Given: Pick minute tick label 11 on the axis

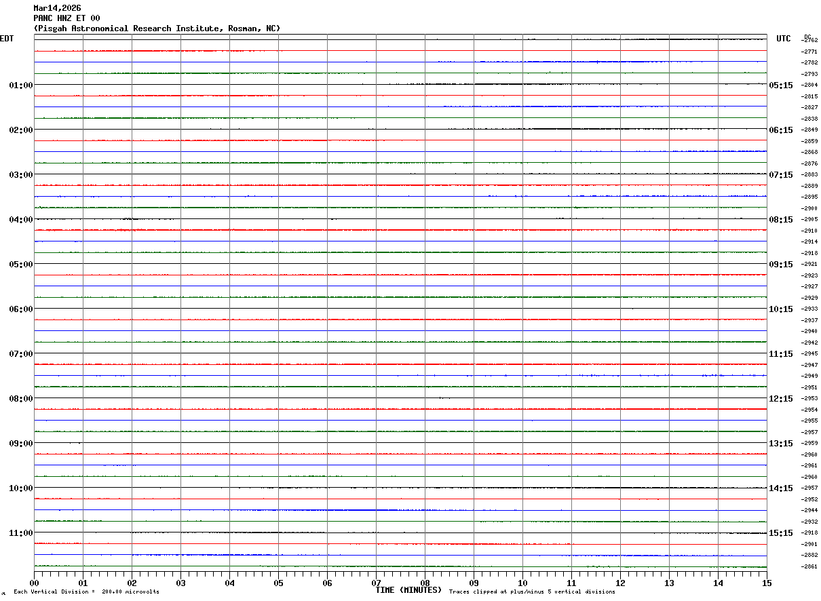Looking at the screenshot, I should [571, 583].
